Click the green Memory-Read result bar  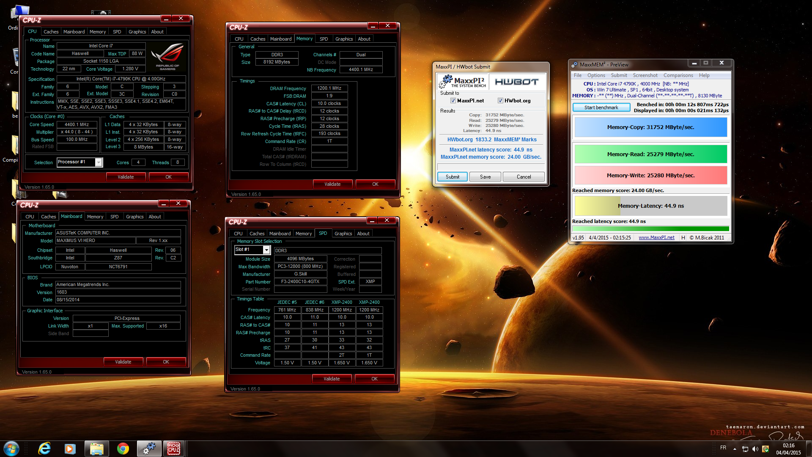pyautogui.click(x=650, y=154)
